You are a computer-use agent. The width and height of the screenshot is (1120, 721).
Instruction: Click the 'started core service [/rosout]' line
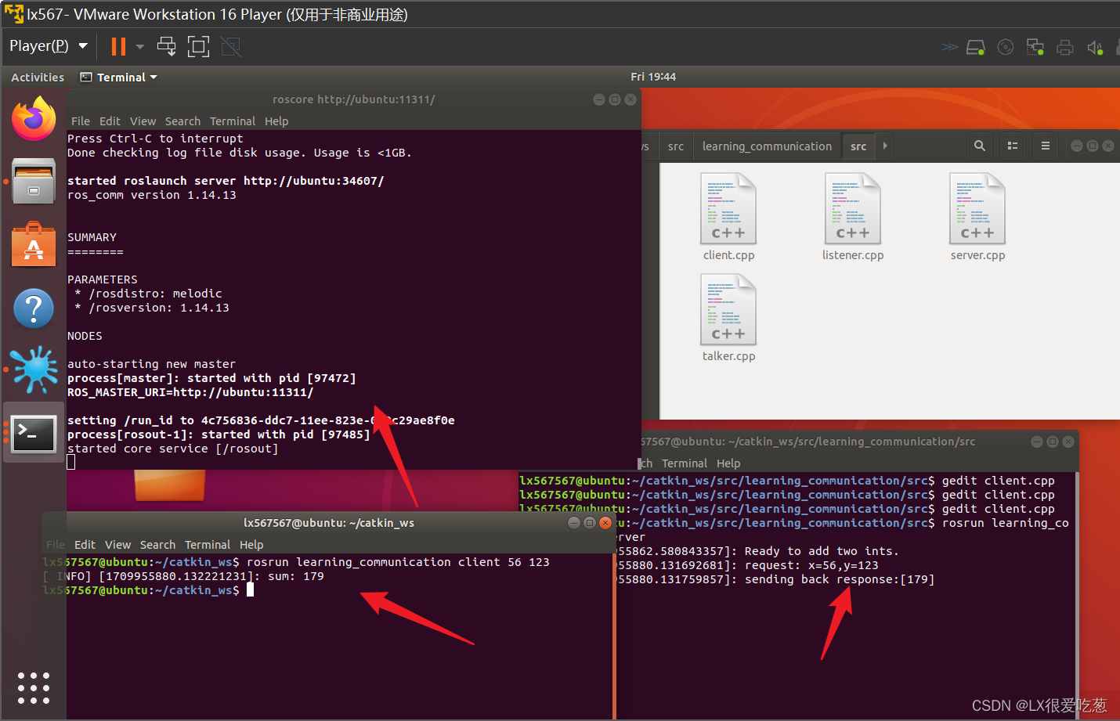click(172, 449)
